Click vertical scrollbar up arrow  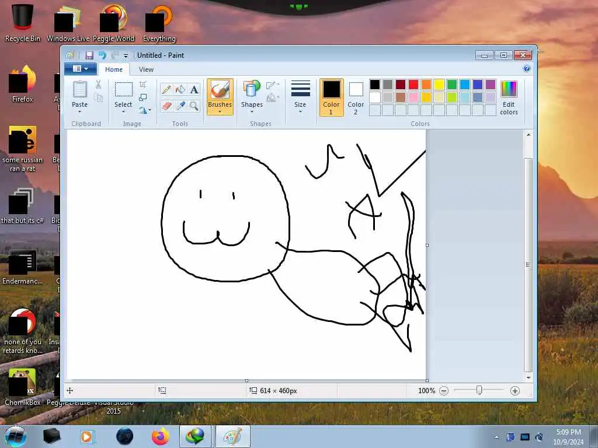[x=528, y=135]
